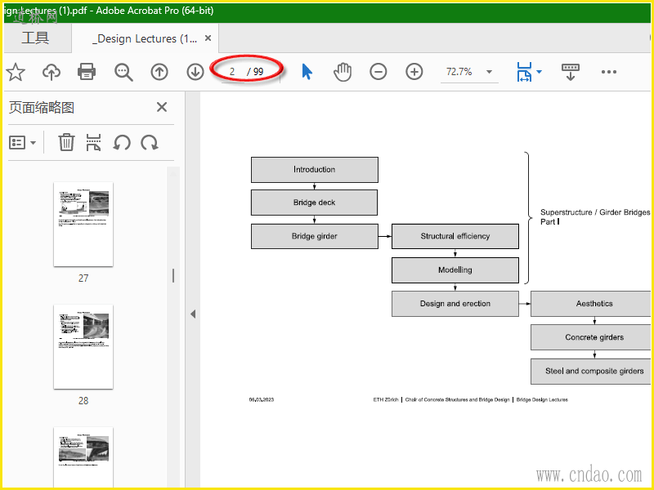Click the page number field
This screenshot has height=490, width=654.
tap(232, 72)
